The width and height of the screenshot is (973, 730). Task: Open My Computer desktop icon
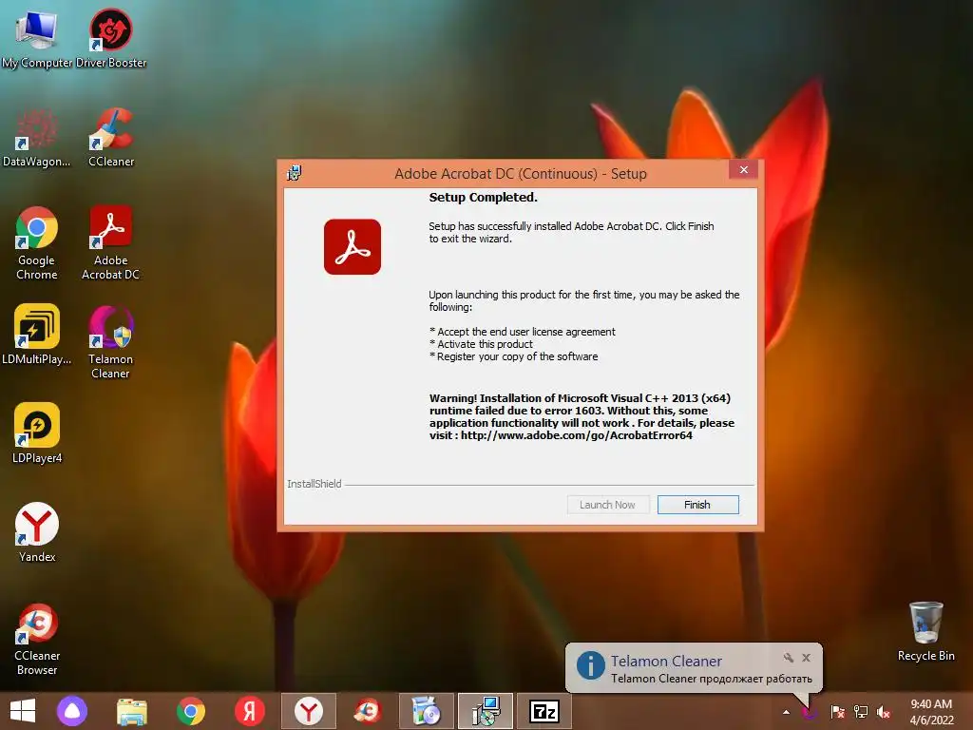coord(37,38)
